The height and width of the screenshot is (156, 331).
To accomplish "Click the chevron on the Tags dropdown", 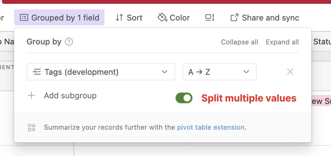I will coord(164,72).
